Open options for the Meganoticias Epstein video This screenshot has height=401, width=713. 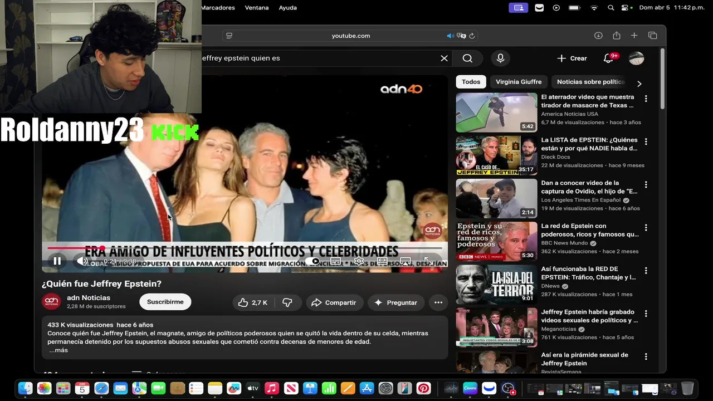[646, 314]
